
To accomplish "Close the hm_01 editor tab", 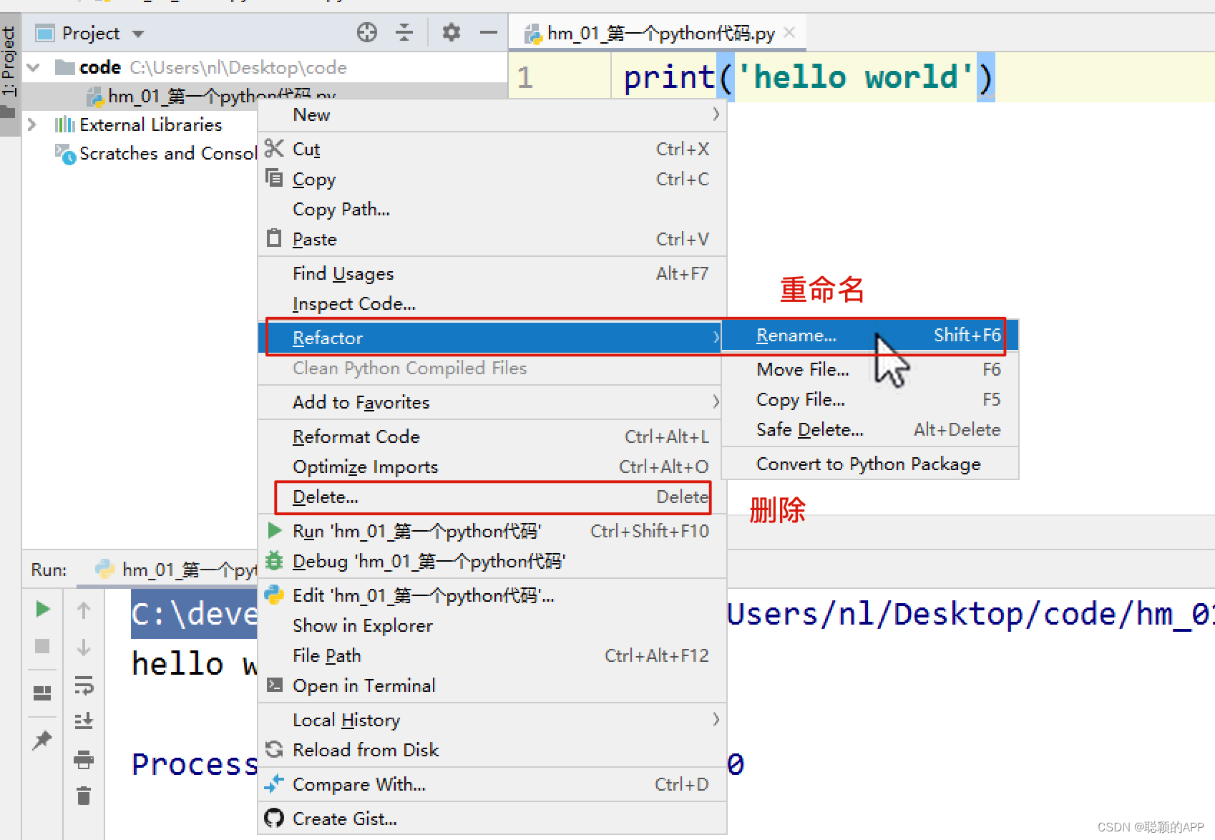I will 789,32.
